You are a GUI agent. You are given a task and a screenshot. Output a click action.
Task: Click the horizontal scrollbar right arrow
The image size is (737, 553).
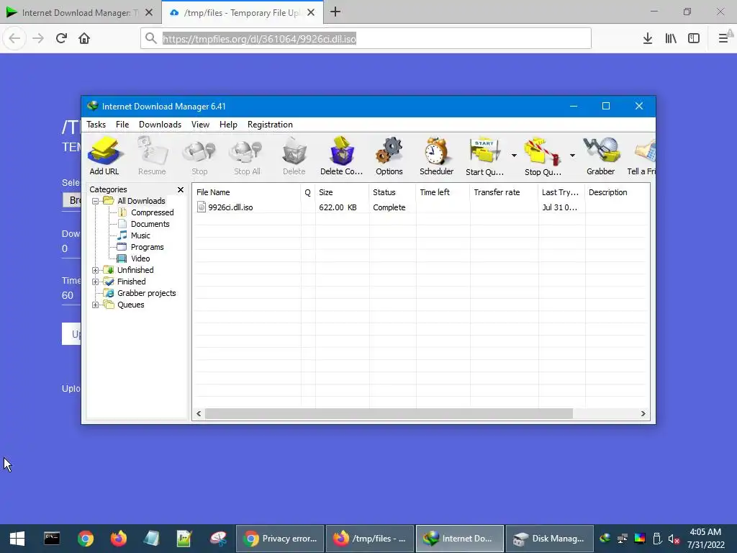pyautogui.click(x=643, y=414)
